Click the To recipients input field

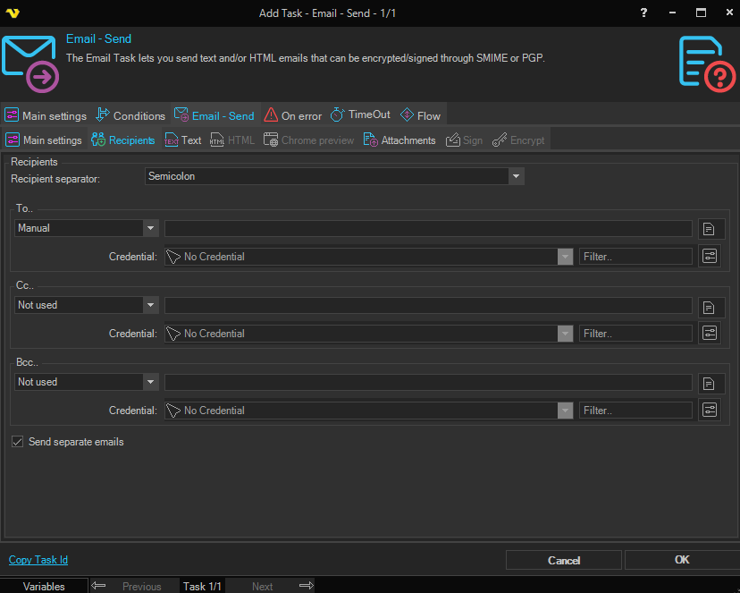(x=428, y=228)
